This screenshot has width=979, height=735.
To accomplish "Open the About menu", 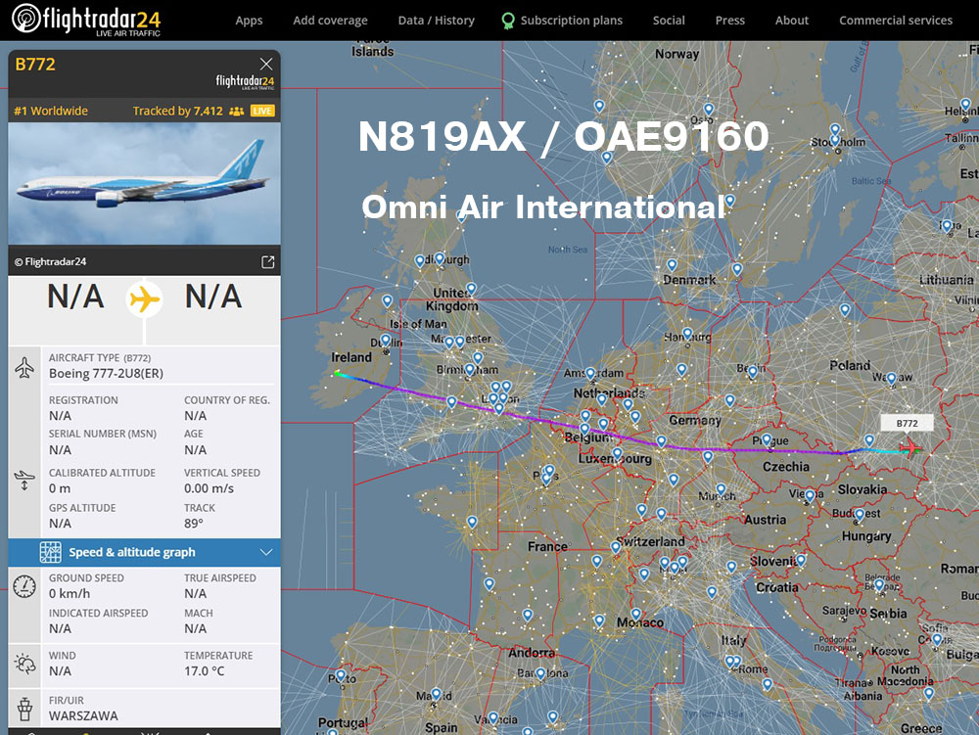I will (792, 21).
